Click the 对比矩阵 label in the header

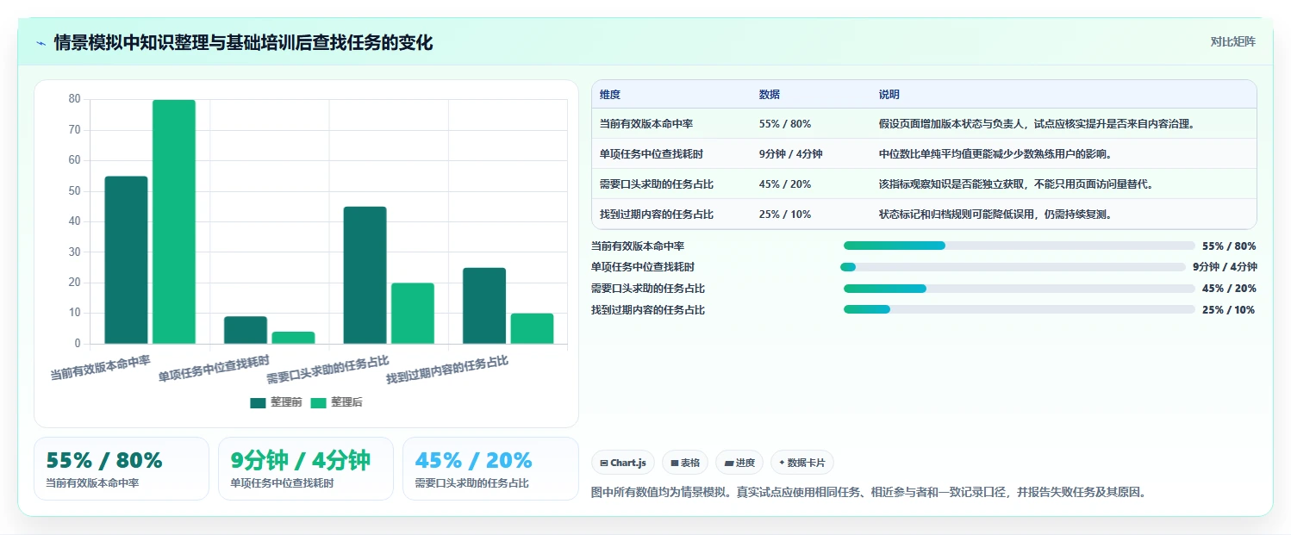pyautogui.click(x=1233, y=41)
